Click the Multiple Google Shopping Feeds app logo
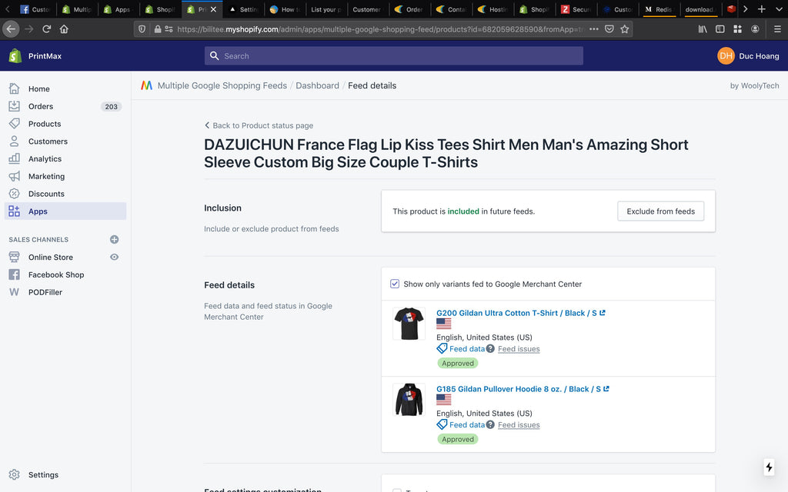 (x=147, y=85)
